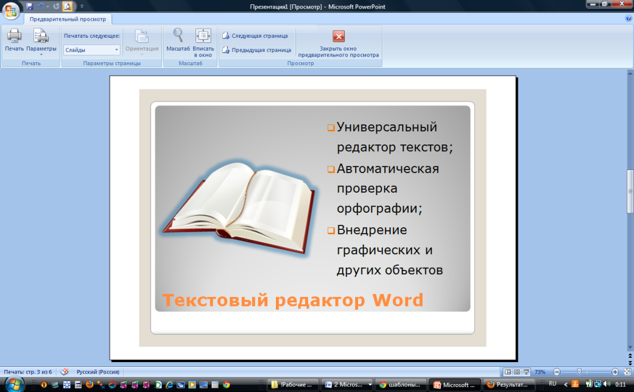Undo the last action
Image resolution: width=634 pixels, height=392 pixels.
click(40, 6)
